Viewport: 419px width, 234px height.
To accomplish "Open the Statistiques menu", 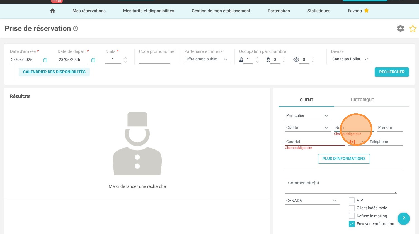I will [x=319, y=11].
